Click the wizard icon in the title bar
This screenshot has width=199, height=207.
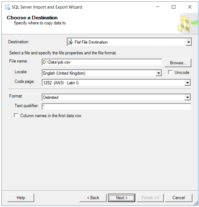7,7
